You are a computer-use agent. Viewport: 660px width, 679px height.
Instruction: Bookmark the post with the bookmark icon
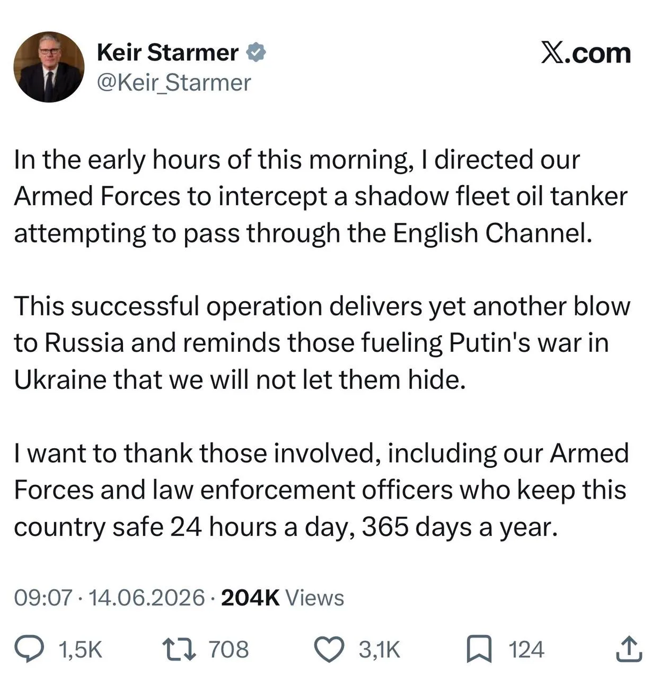(x=479, y=650)
